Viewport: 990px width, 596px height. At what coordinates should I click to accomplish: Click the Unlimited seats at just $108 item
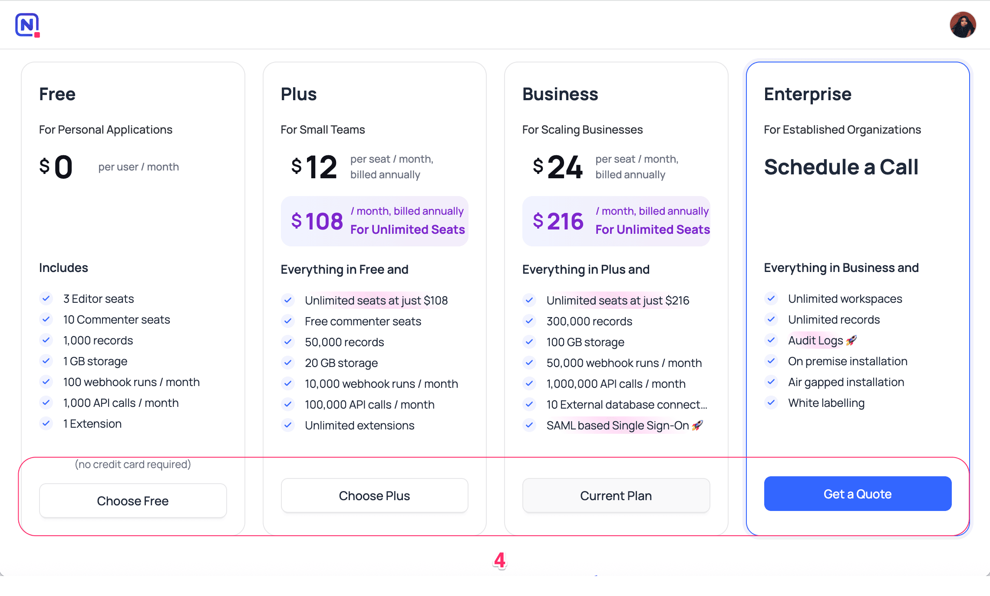(376, 301)
